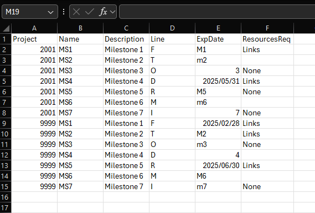Select cell with date 2025/06/30

(218, 165)
